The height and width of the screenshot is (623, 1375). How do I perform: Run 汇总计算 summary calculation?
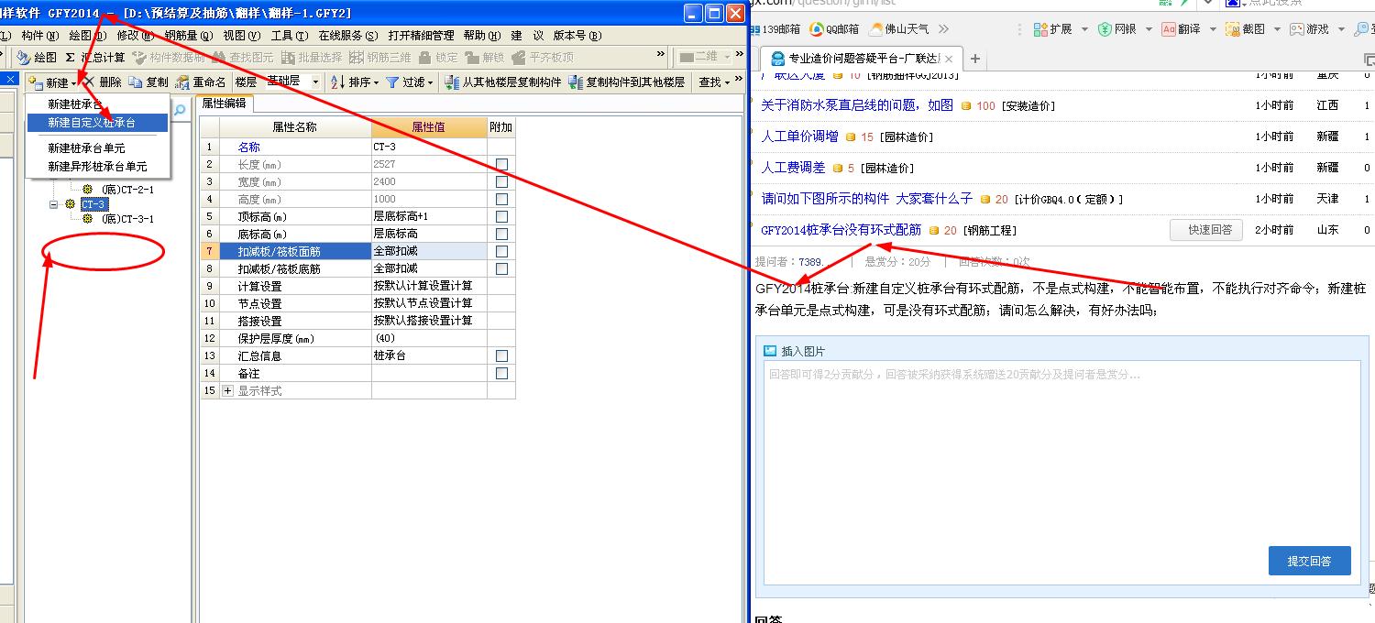point(95,58)
